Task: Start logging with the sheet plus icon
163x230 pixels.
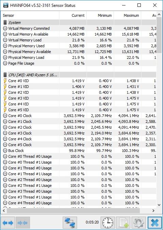Action: point(123,223)
